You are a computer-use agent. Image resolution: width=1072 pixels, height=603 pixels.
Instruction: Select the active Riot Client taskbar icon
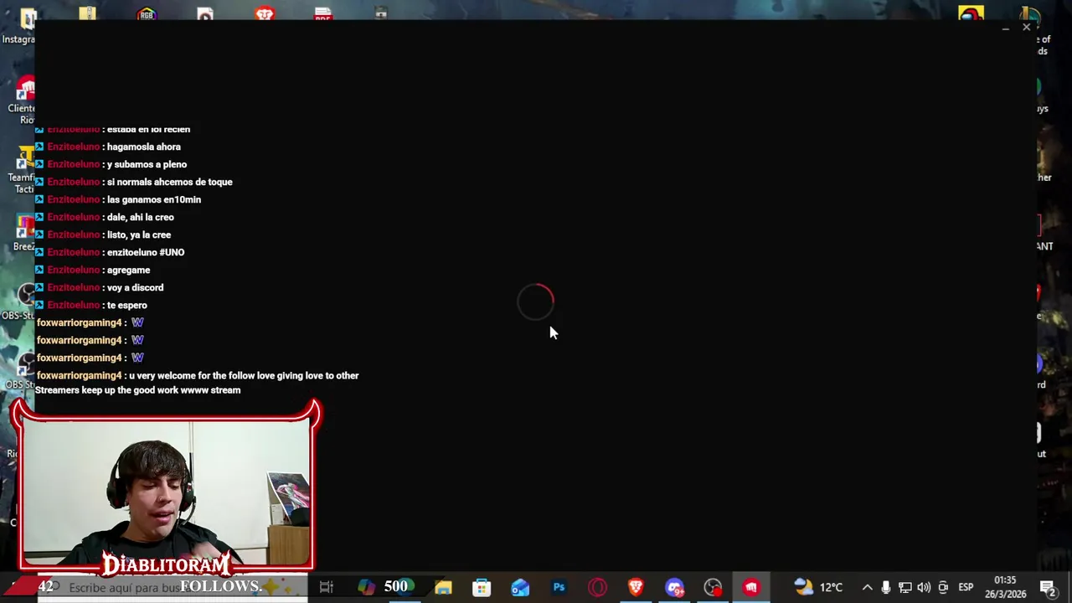(x=751, y=587)
